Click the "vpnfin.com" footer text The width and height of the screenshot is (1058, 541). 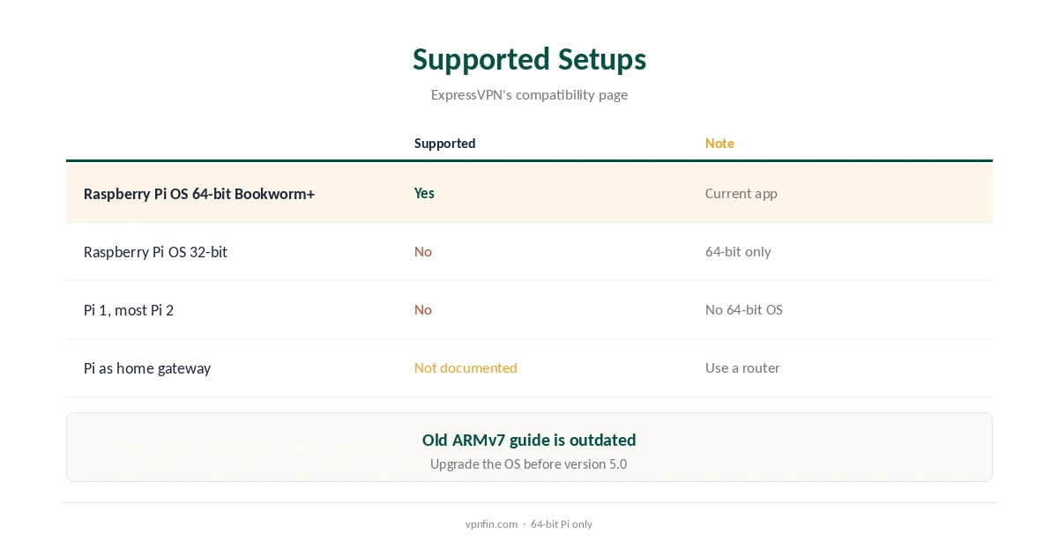(491, 523)
